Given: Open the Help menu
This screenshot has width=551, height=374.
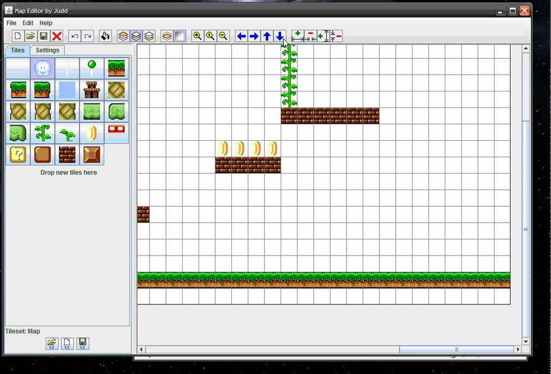Looking at the screenshot, I should [46, 23].
